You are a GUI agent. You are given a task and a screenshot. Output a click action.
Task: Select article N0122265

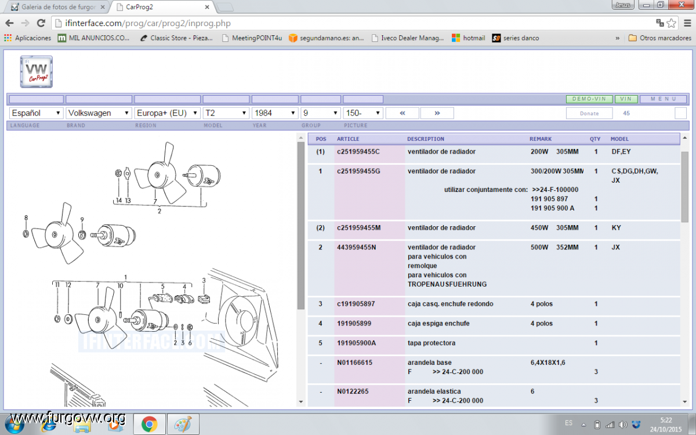point(353,391)
